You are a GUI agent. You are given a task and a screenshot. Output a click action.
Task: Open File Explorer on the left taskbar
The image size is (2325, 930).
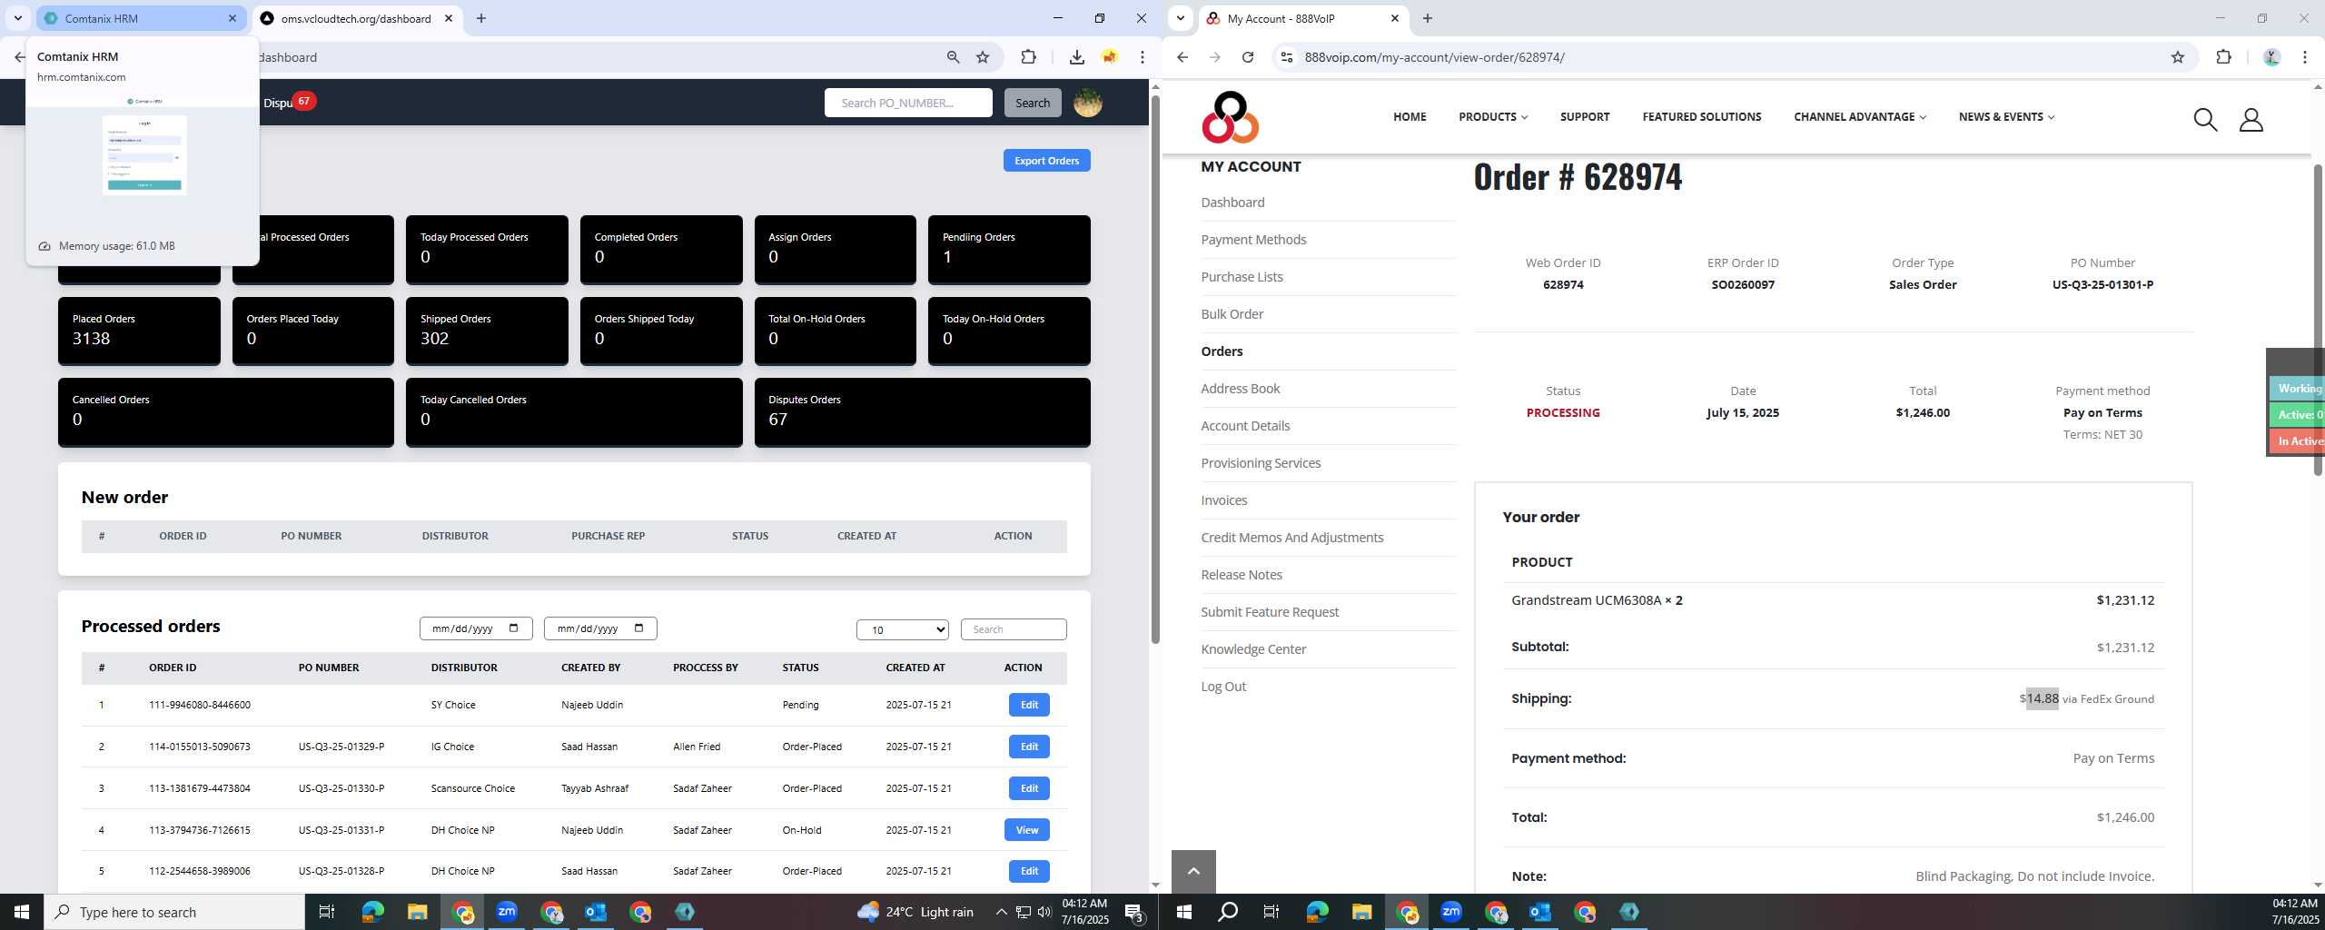tap(417, 912)
